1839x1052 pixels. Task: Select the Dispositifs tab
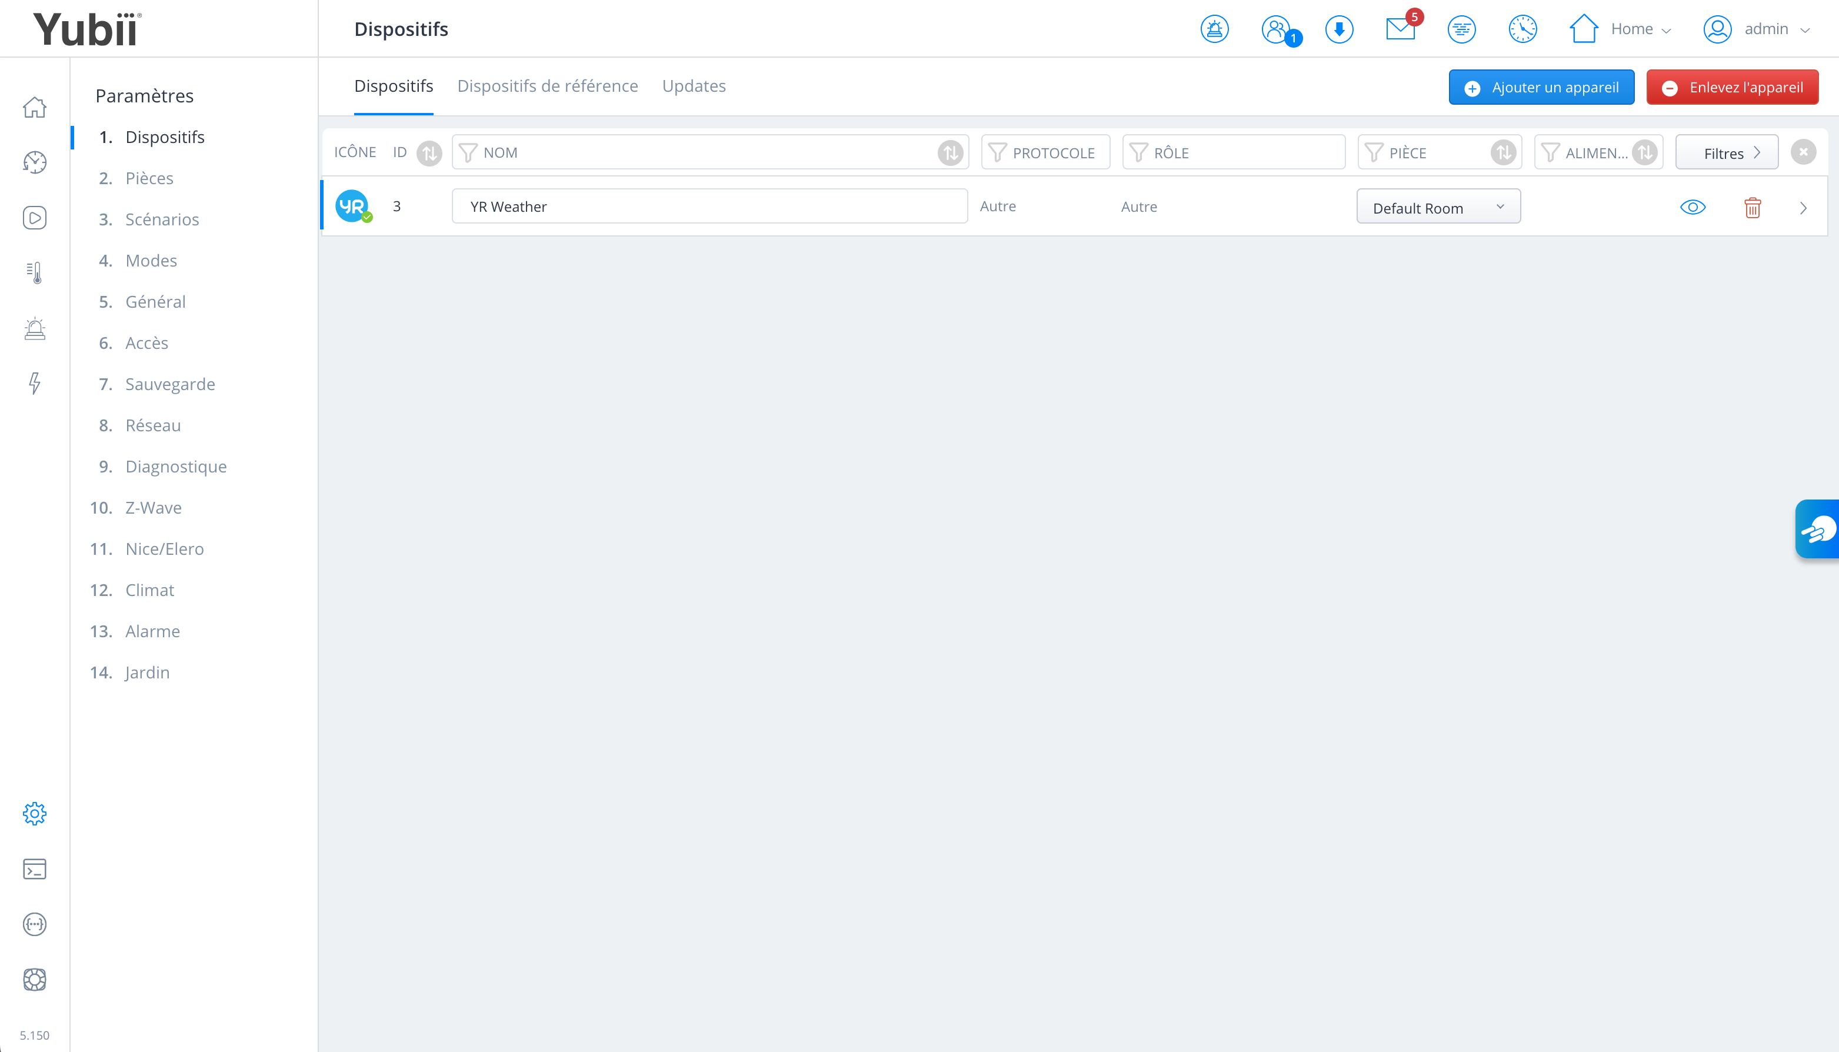394,86
